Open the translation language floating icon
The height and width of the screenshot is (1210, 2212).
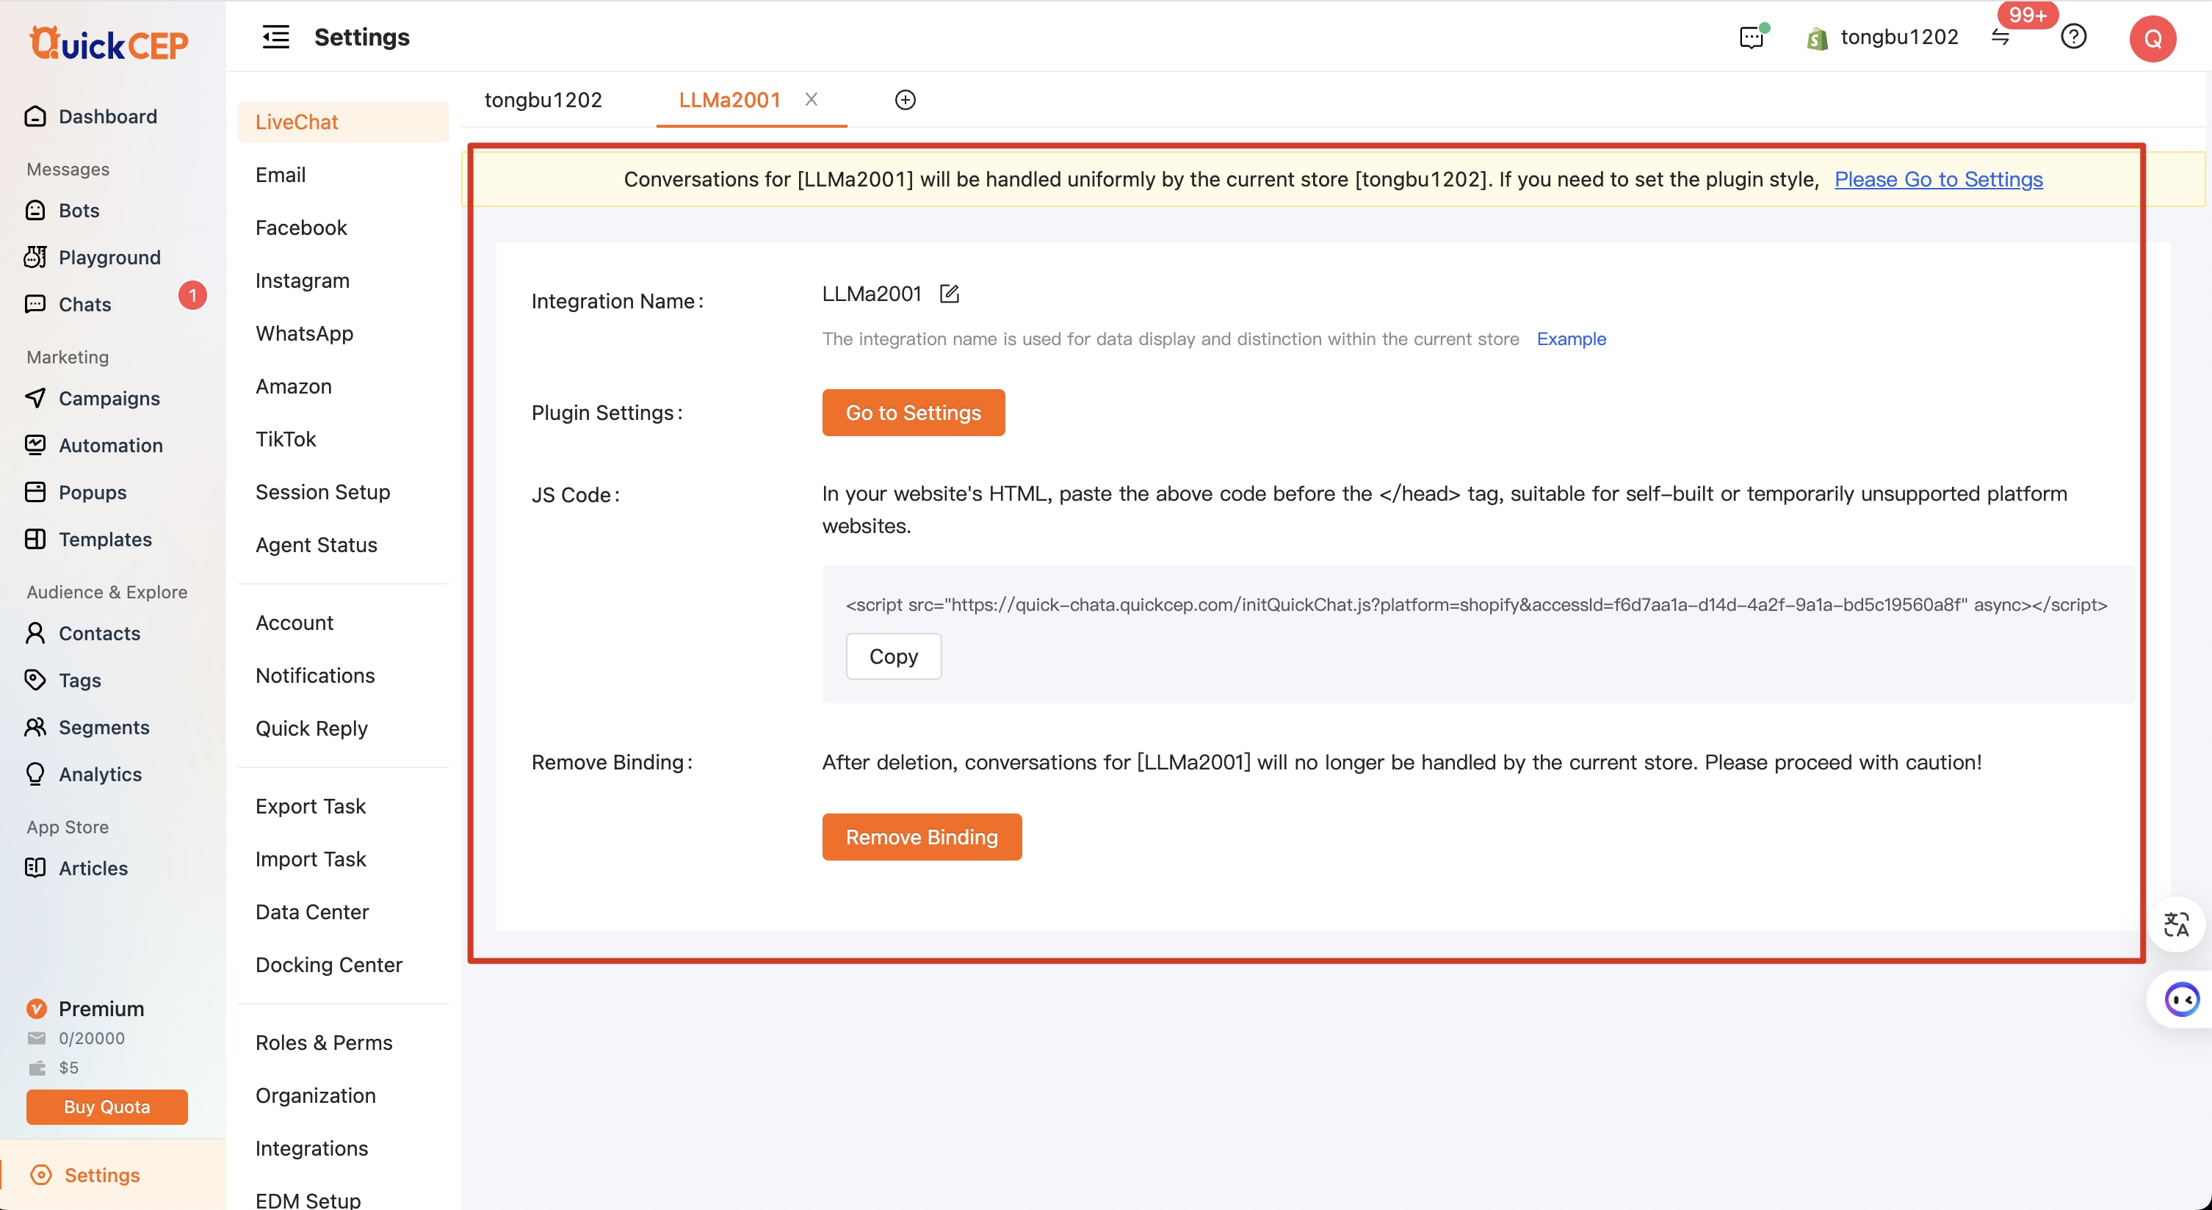coord(2176,924)
